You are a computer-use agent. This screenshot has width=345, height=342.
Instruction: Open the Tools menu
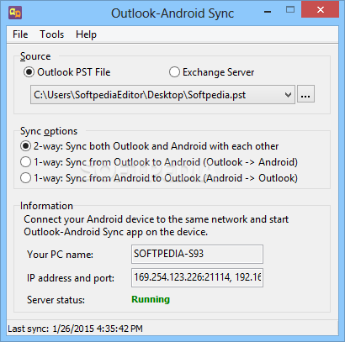(x=52, y=34)
